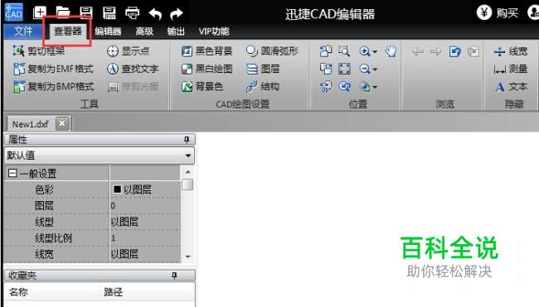Toggle 黑白绘图 mode
This screenshot has width=539, height=307.
207,69
